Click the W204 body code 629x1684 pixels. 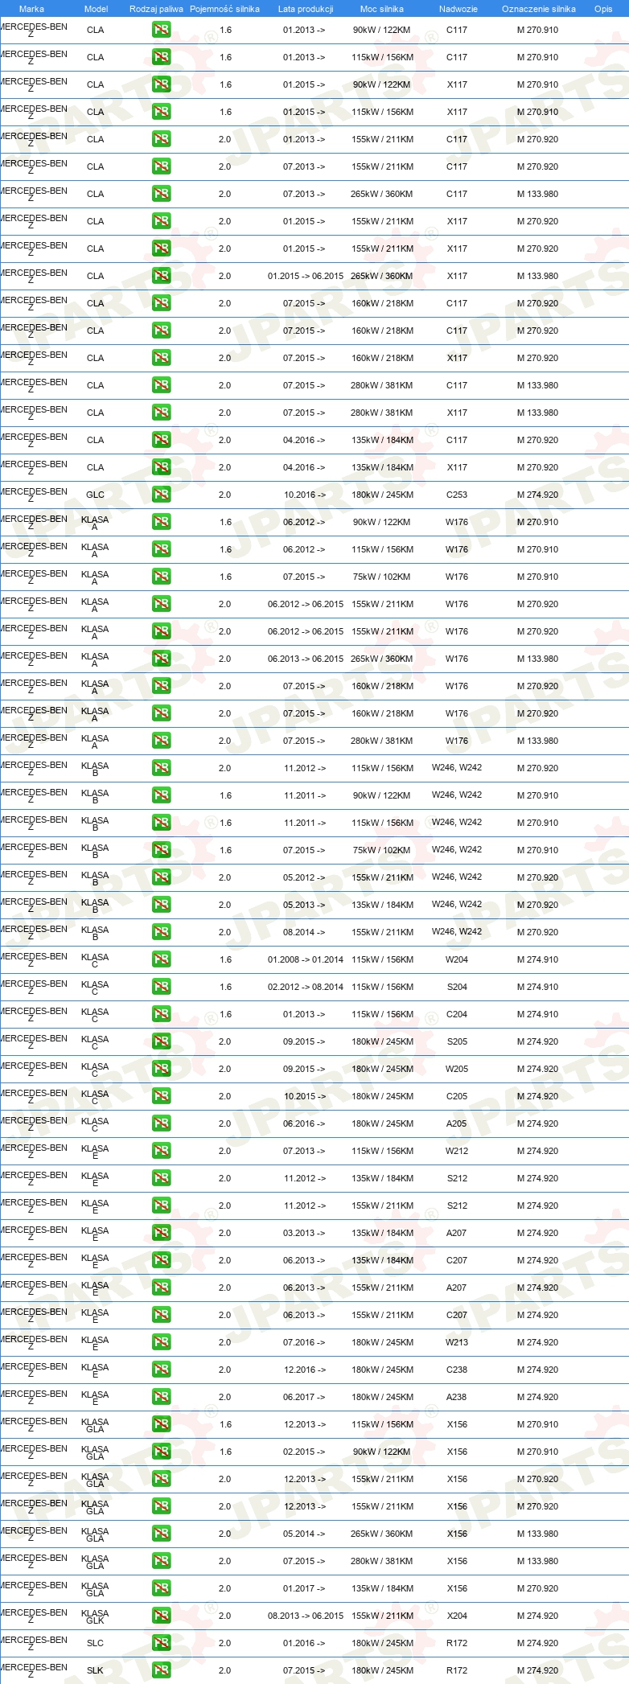[457, 959]
